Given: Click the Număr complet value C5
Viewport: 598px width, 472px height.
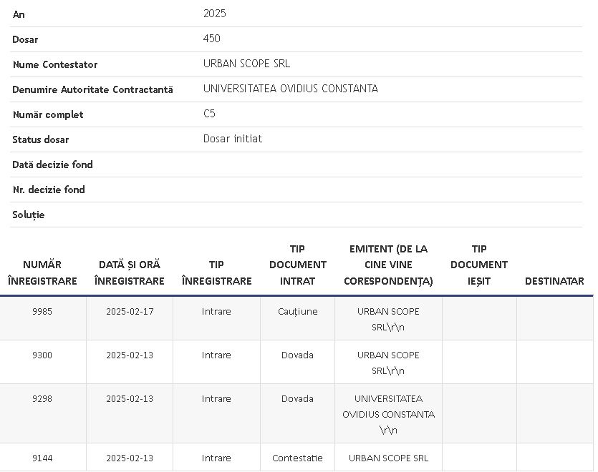Looking at the screenshot, I should click(209, 114).
